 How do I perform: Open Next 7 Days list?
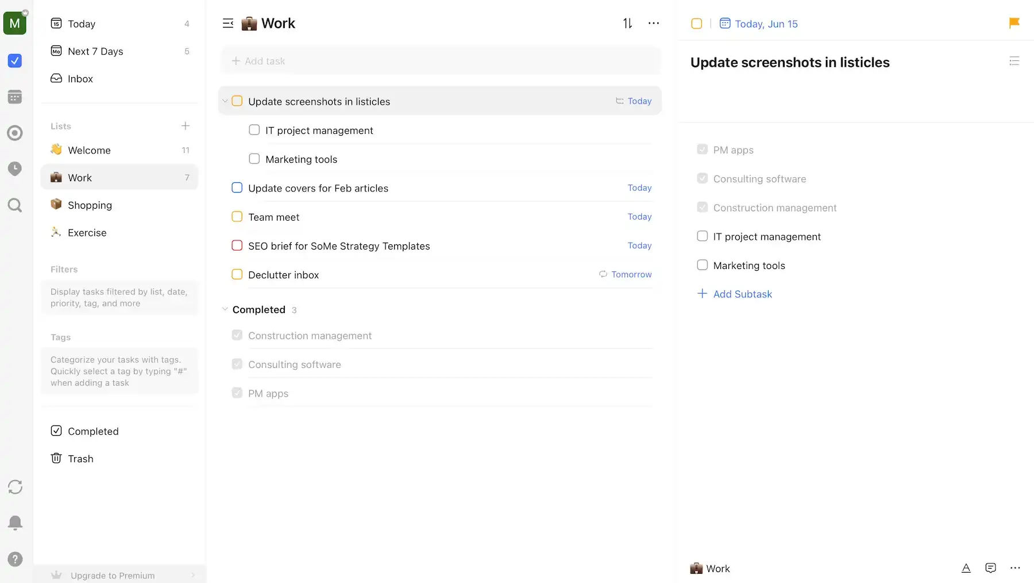[x=119, y=51]
